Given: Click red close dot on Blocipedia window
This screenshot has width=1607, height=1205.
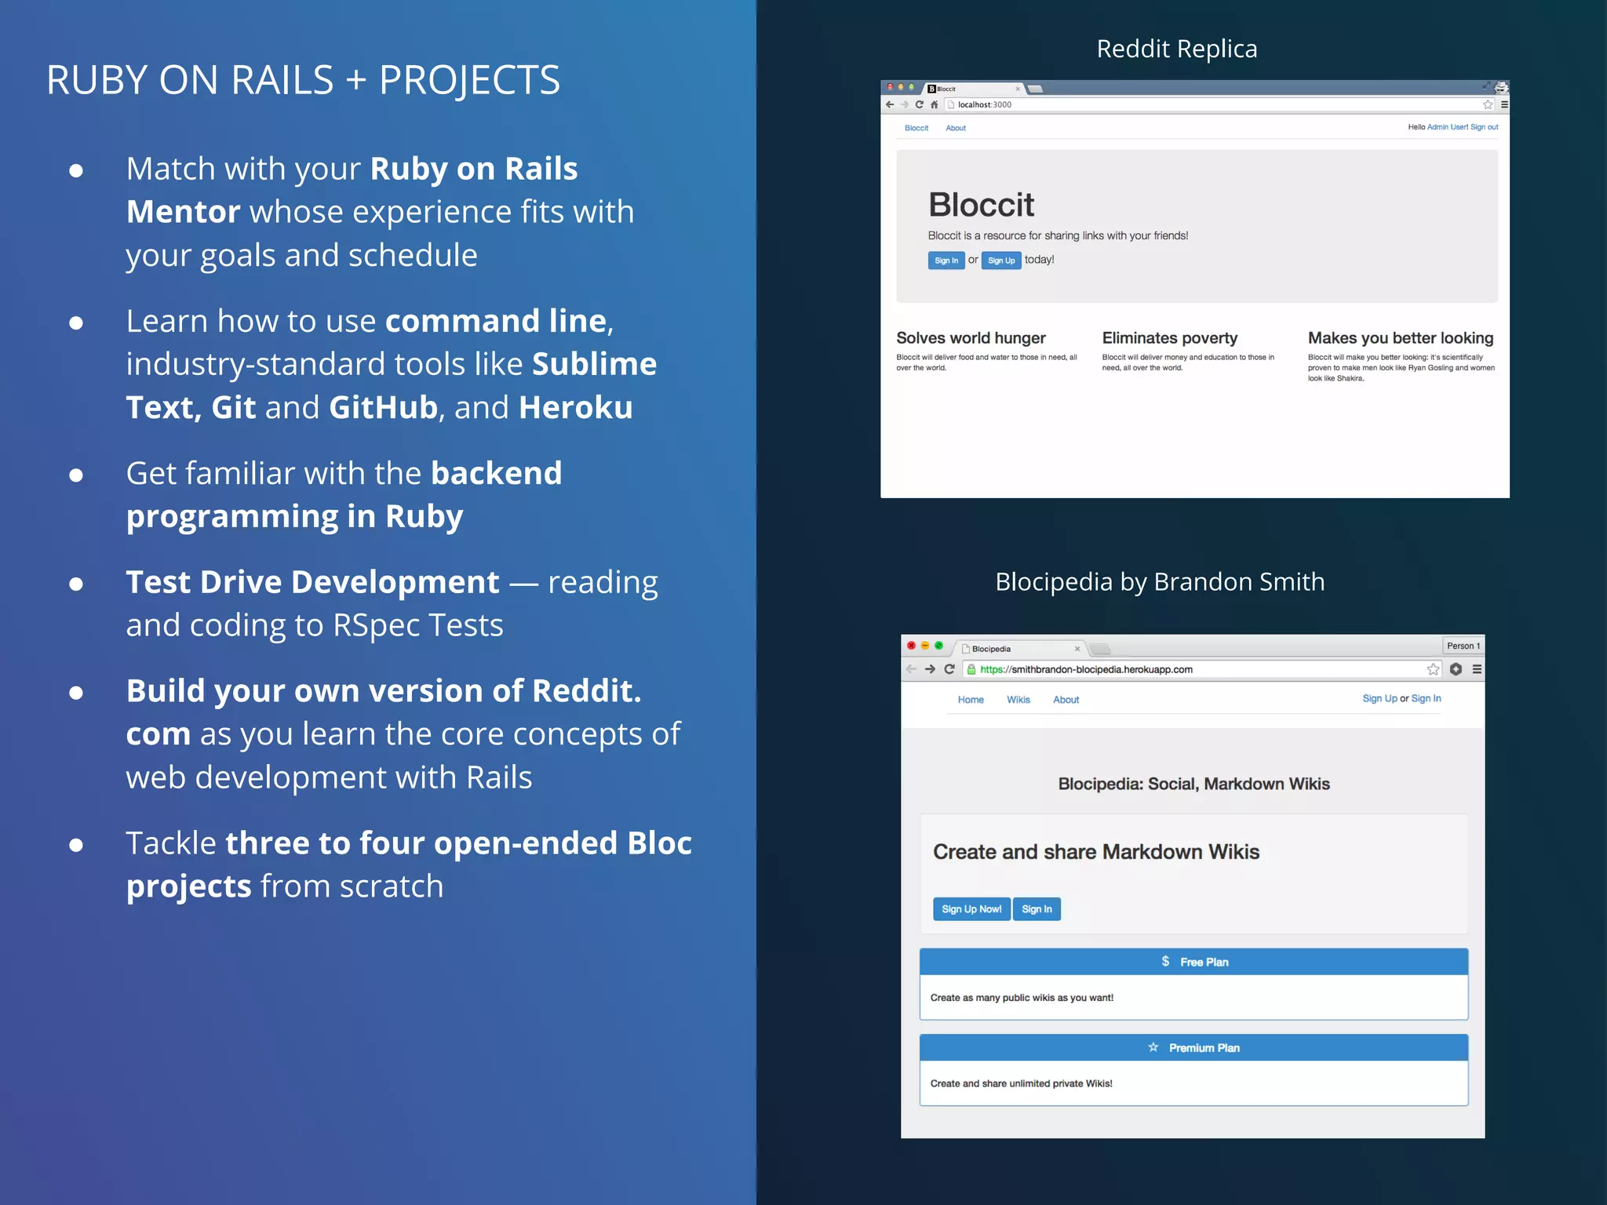Looking at the screenshot, I should pos(911,646).
